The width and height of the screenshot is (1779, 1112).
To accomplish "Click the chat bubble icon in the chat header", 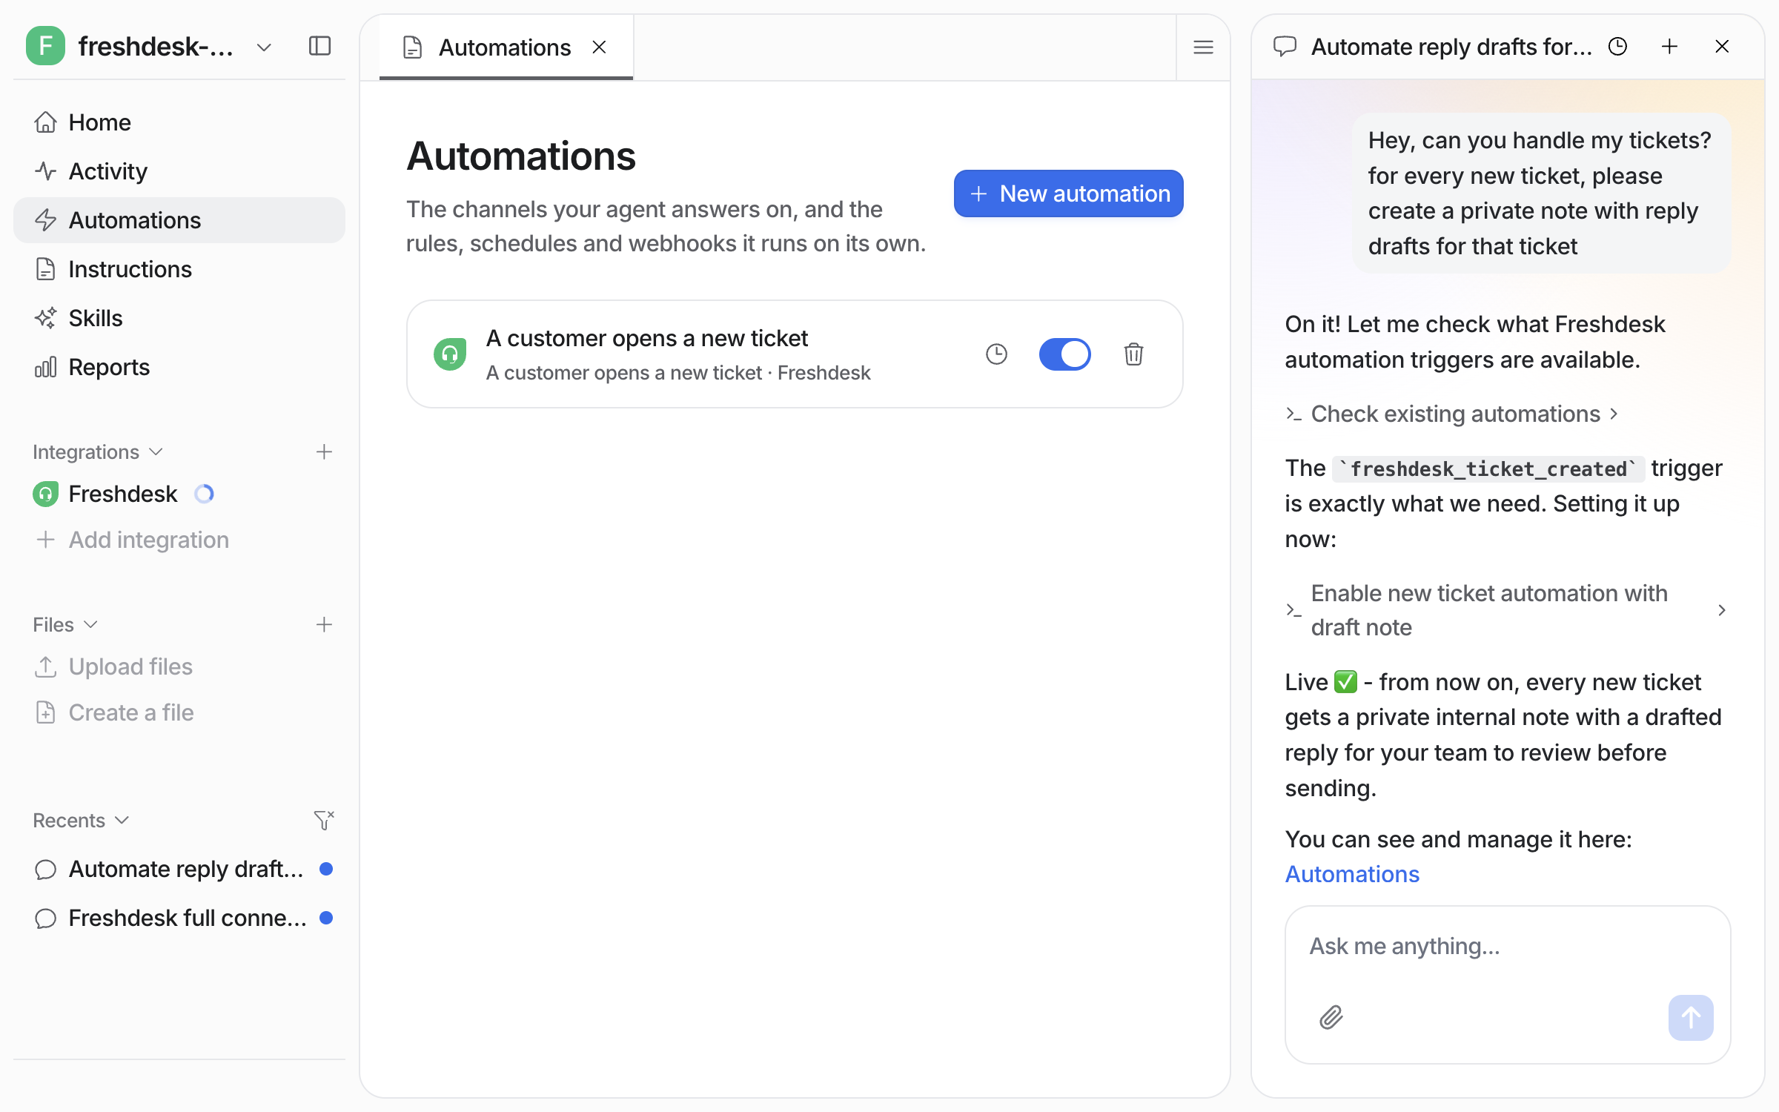I will tap(1285, 47).
